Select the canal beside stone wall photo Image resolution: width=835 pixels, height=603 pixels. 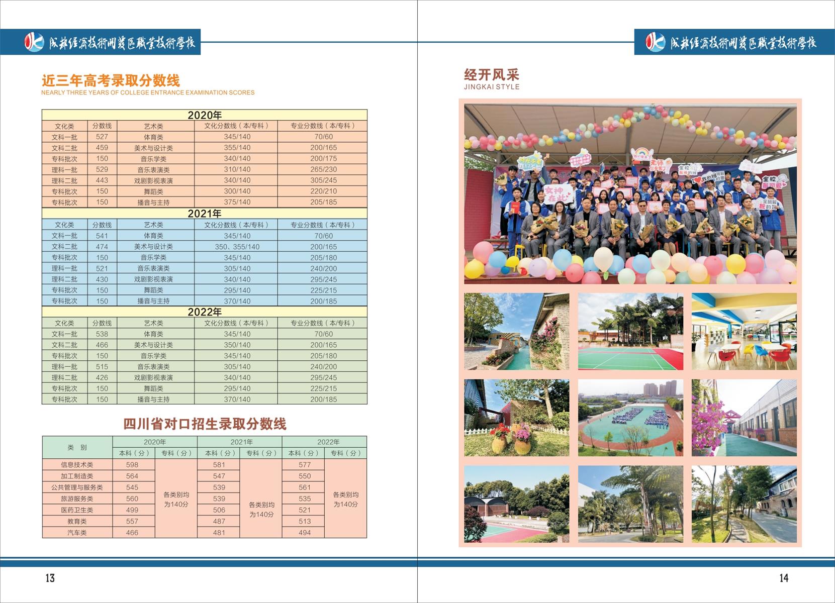point(516,332)
